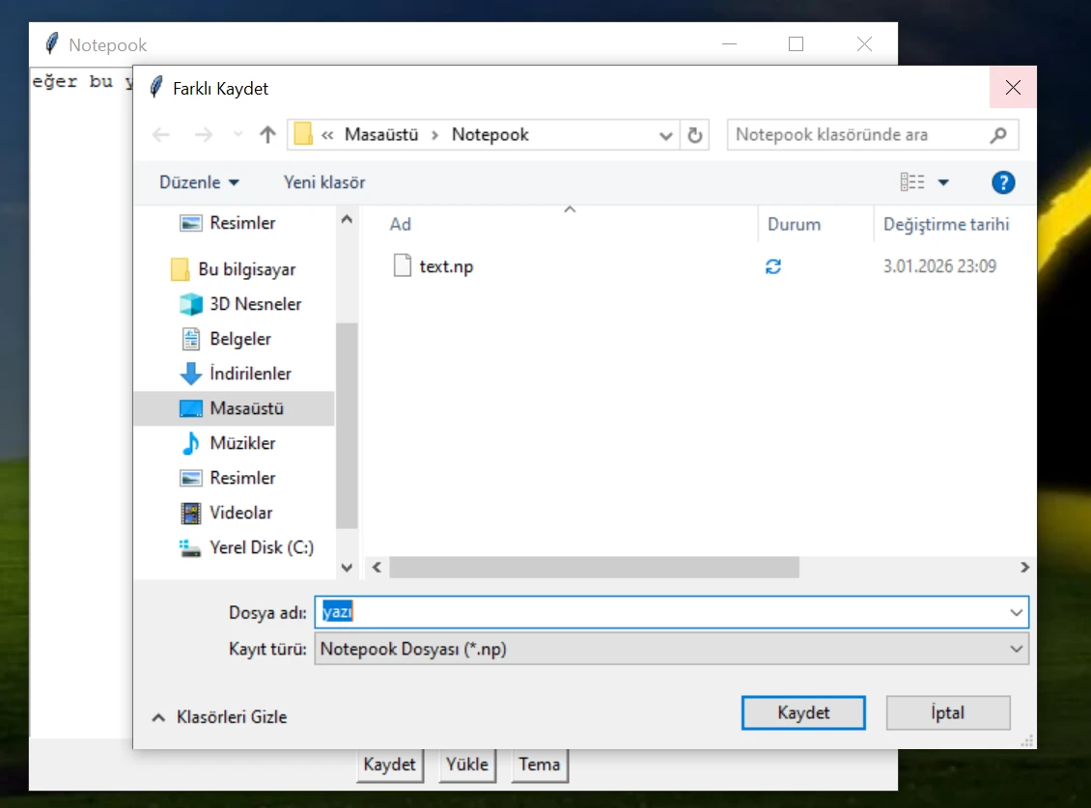Collapse folders with Klasörleri Gizle

tap(220, 717)
